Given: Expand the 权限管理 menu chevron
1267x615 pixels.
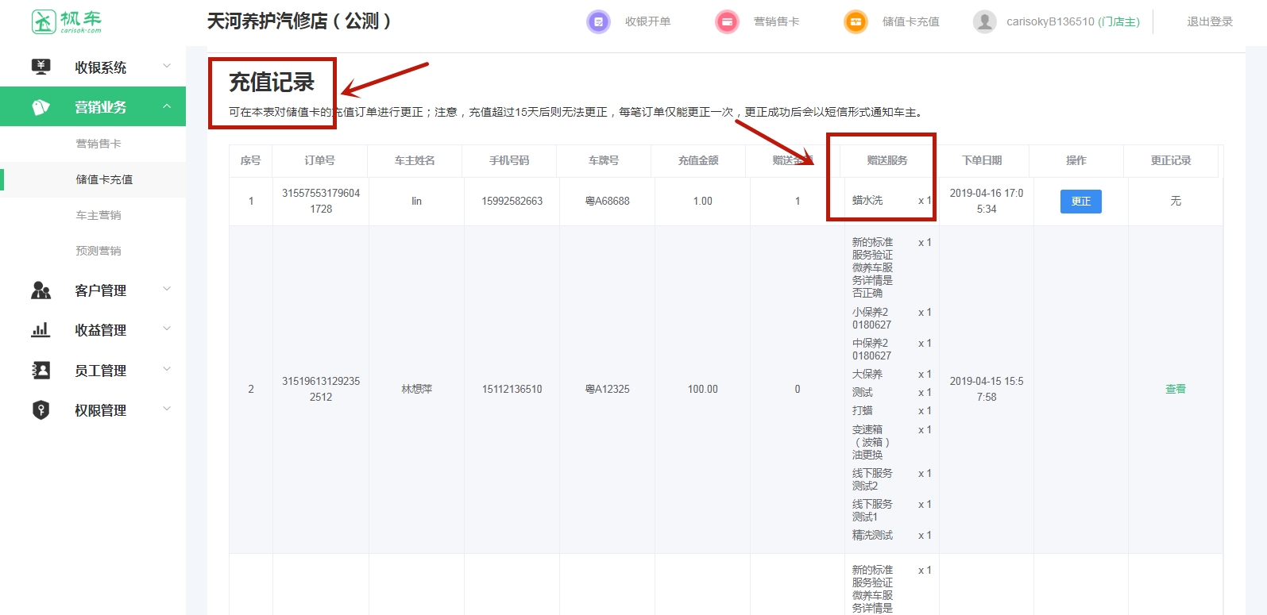Looking at the screenshot, I should (x=167, y=409).
